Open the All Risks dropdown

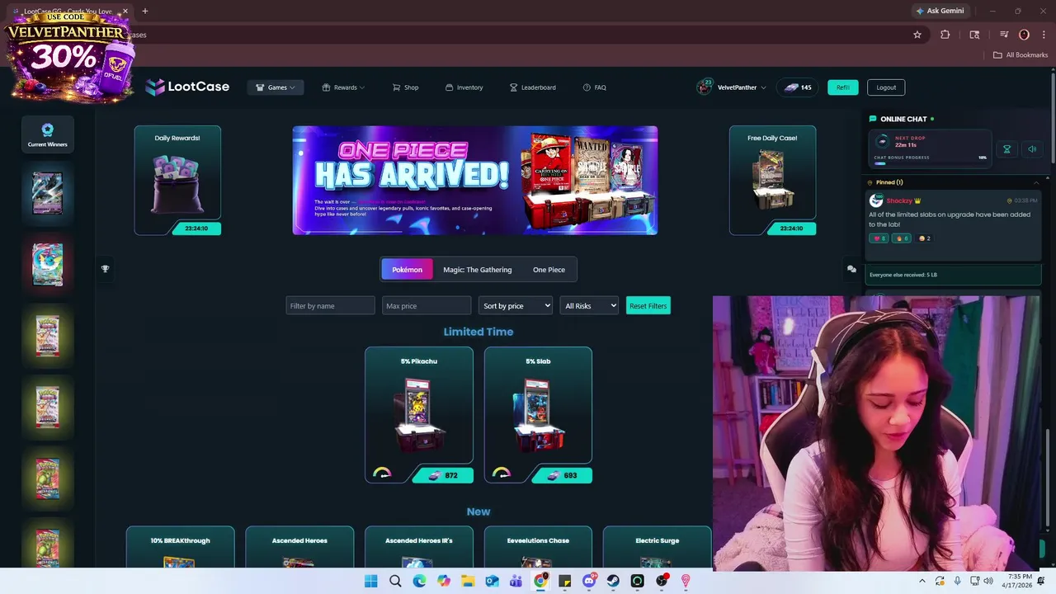coord(589,306)
